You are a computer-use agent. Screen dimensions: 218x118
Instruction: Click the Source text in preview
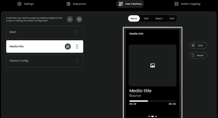135,96
